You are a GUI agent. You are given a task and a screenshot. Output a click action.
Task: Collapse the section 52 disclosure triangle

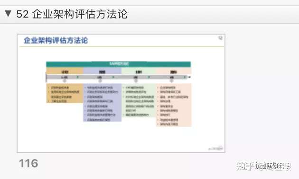click(8, 14)
